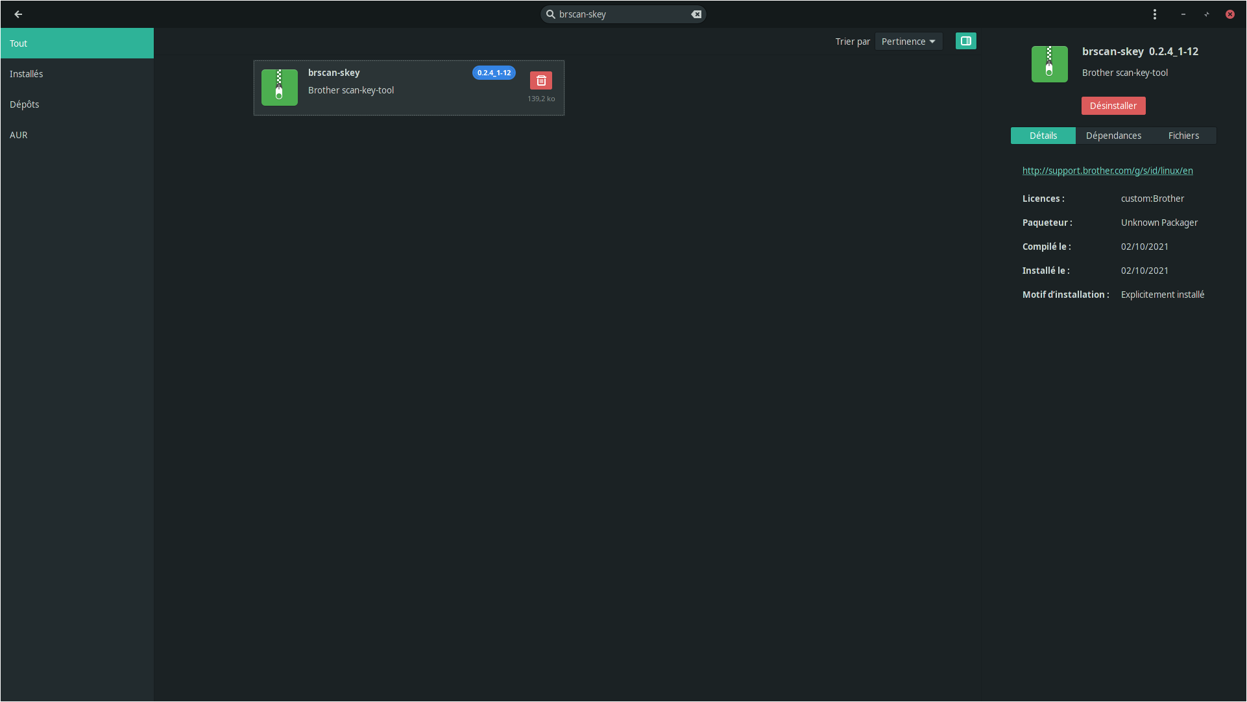The height and width of the screenshot is (702, 1247).
Task: Click brscan-skey package icon in list
Action: [x=279, y=88]
